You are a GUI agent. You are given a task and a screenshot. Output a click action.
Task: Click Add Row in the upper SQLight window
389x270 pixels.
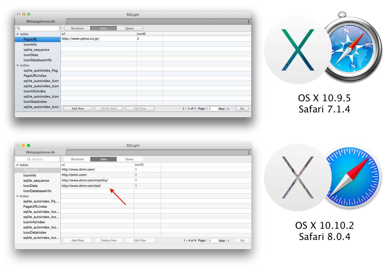(78, 109)
